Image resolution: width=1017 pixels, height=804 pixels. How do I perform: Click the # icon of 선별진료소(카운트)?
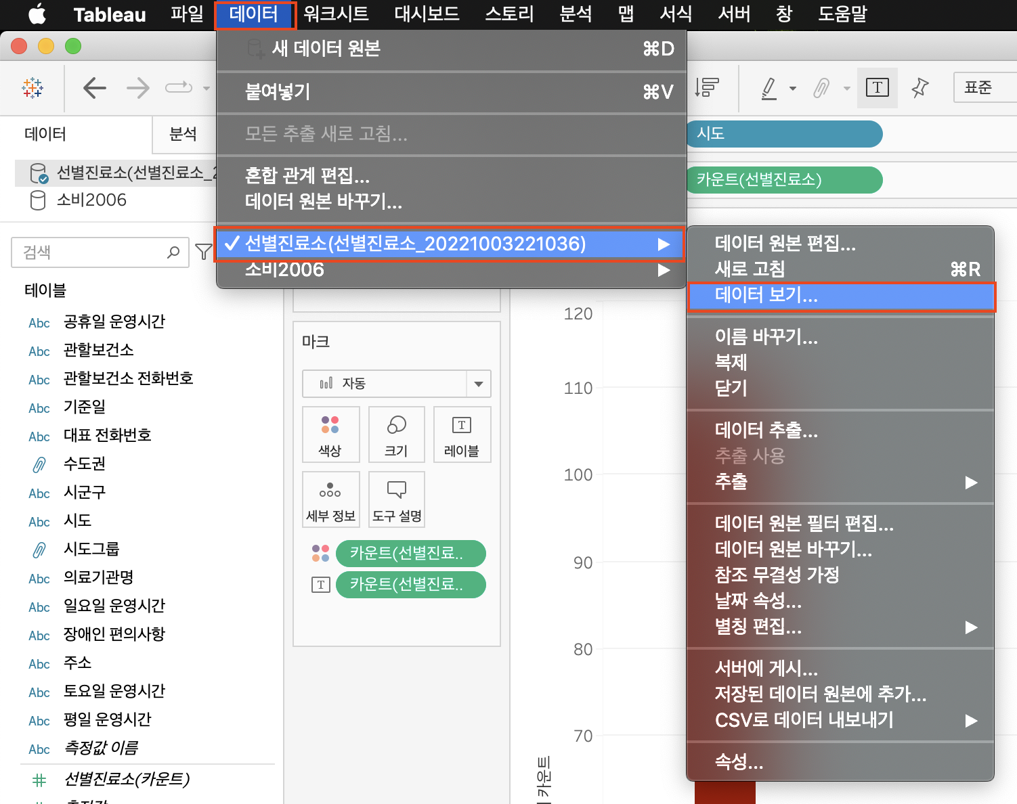pyautogui.click(x=39, y=780)
